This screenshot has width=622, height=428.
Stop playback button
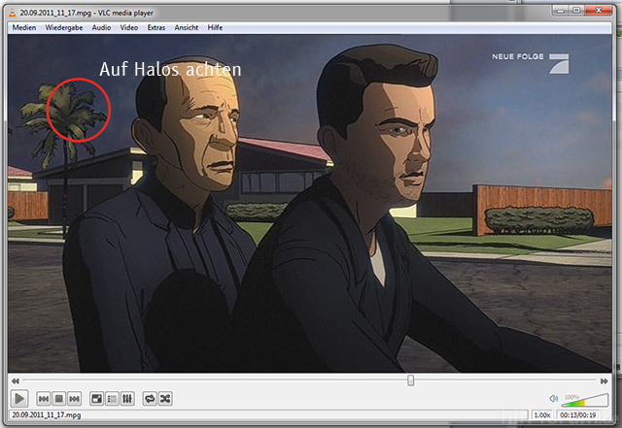click(x=58, y=399)
